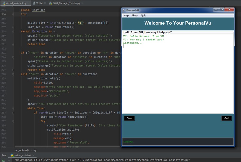
Task: Click the PersonalVU title bar app icon
Action: coord(123,10)
